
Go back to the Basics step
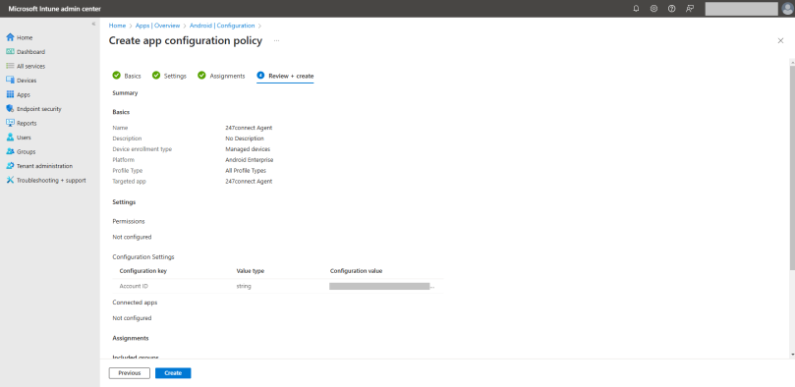[127, 76]
